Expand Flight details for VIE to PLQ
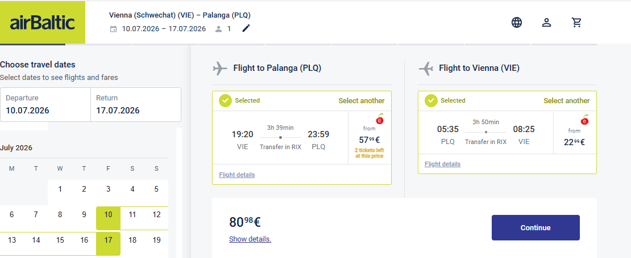This screenshot has width=631, height=258. coord(236,175)
